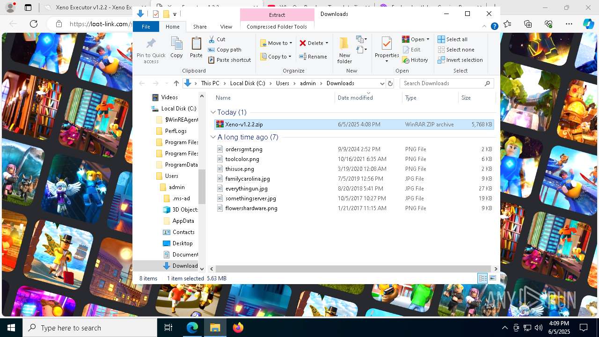Viewport: 599px width, 337px height.
Task: Click Edge browser refresh button
Action: click(x=33, y=24)
